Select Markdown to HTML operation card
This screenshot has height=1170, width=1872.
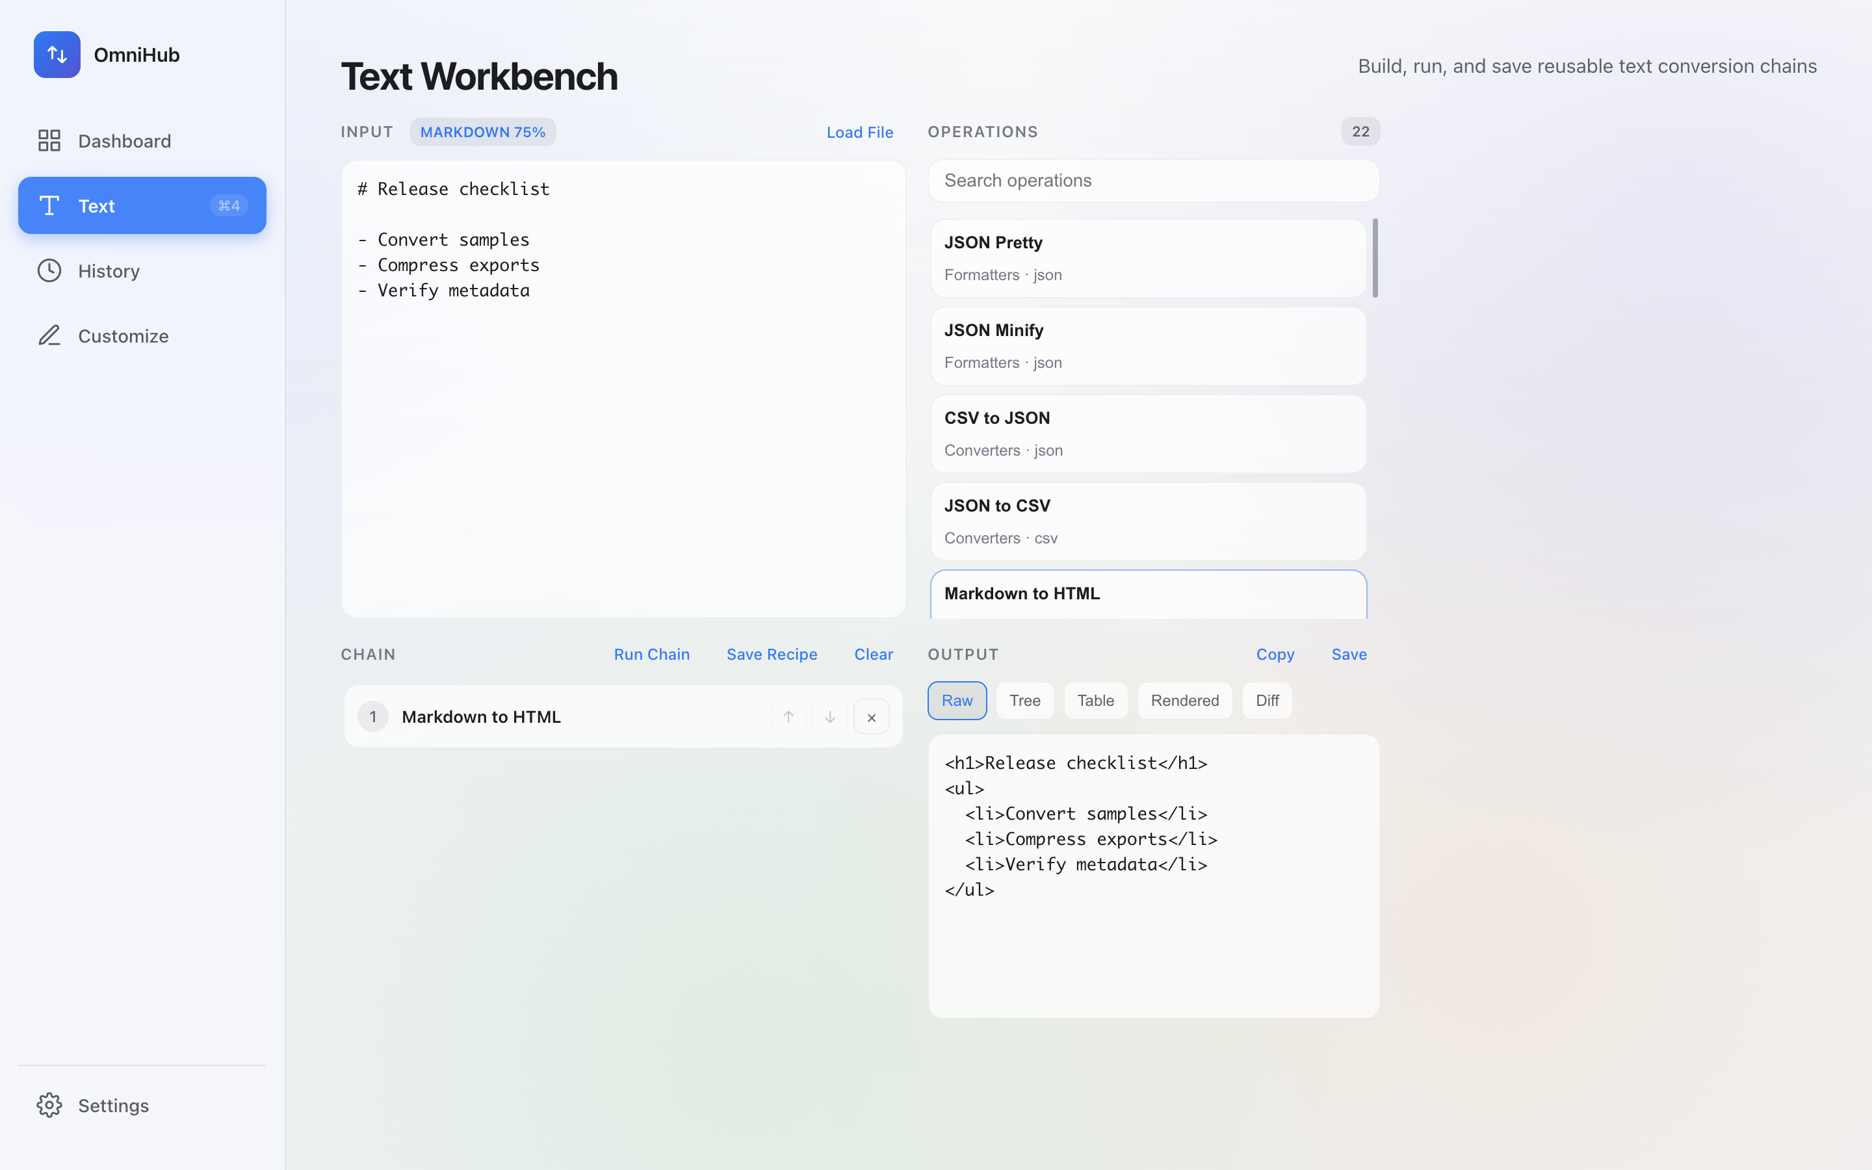pyautogui.click(x=1148, y=594)
